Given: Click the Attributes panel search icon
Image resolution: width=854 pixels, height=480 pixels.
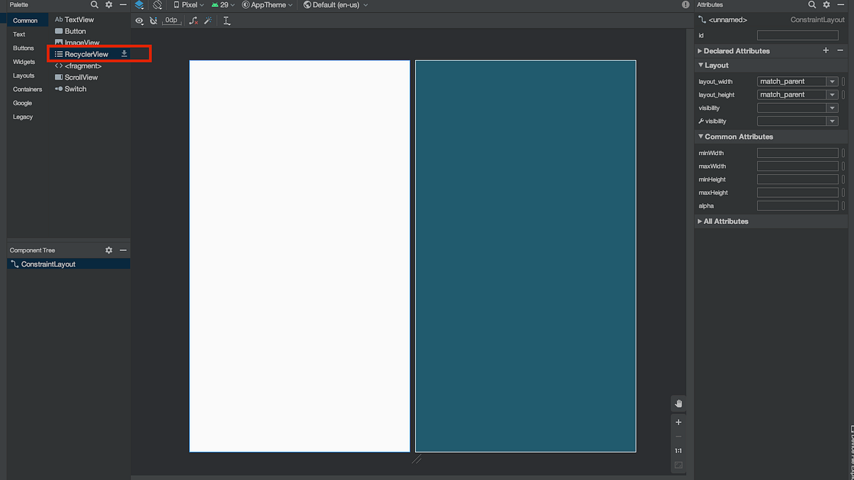Looking at the screenshot, I should click(811, 4).
